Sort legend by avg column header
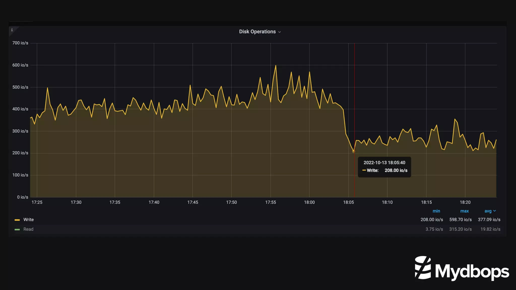 click(488, 211)
